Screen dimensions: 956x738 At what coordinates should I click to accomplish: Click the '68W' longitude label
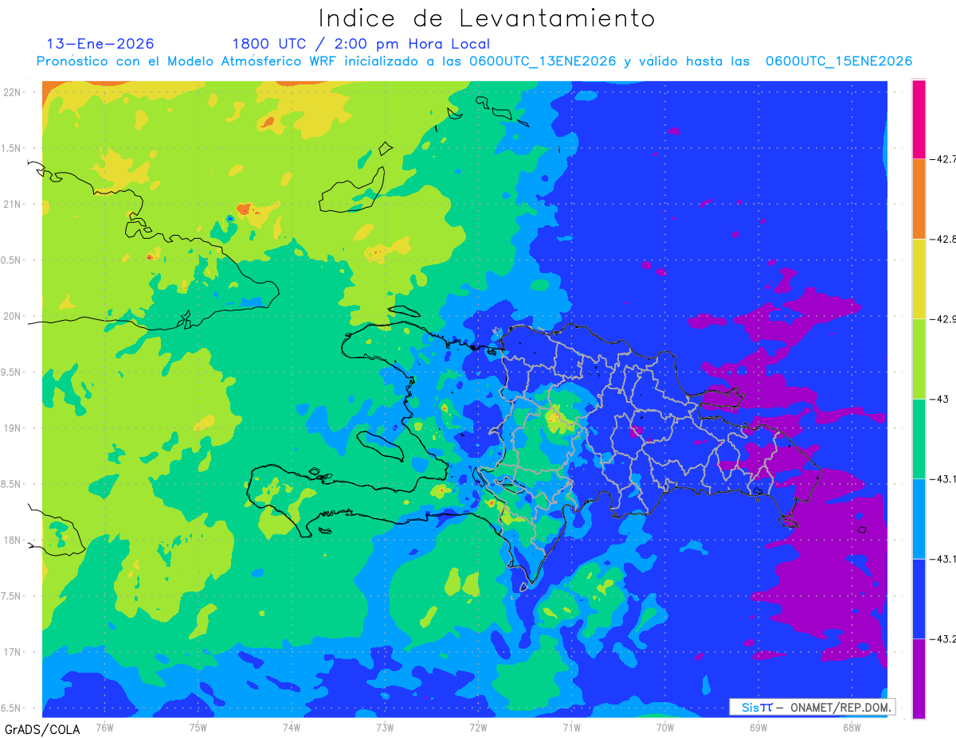tap(852, 727)
